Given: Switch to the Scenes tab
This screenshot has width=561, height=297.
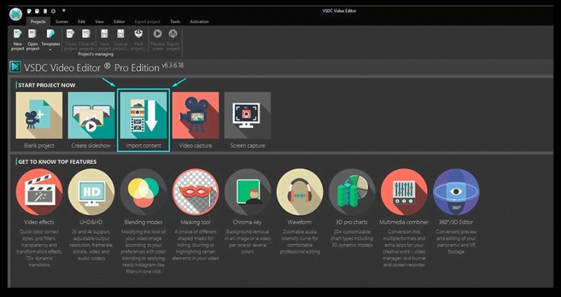Looking at the screenshot, I should click(x=63, y=22).
